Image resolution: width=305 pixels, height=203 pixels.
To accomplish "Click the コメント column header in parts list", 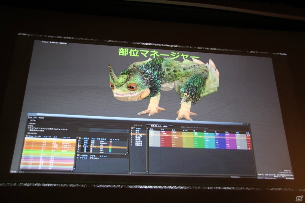I will [x=67, y=137].
